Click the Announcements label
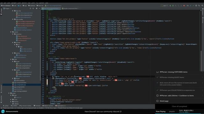The height and width of the screenshot is (114, 204). pos(12,111)
